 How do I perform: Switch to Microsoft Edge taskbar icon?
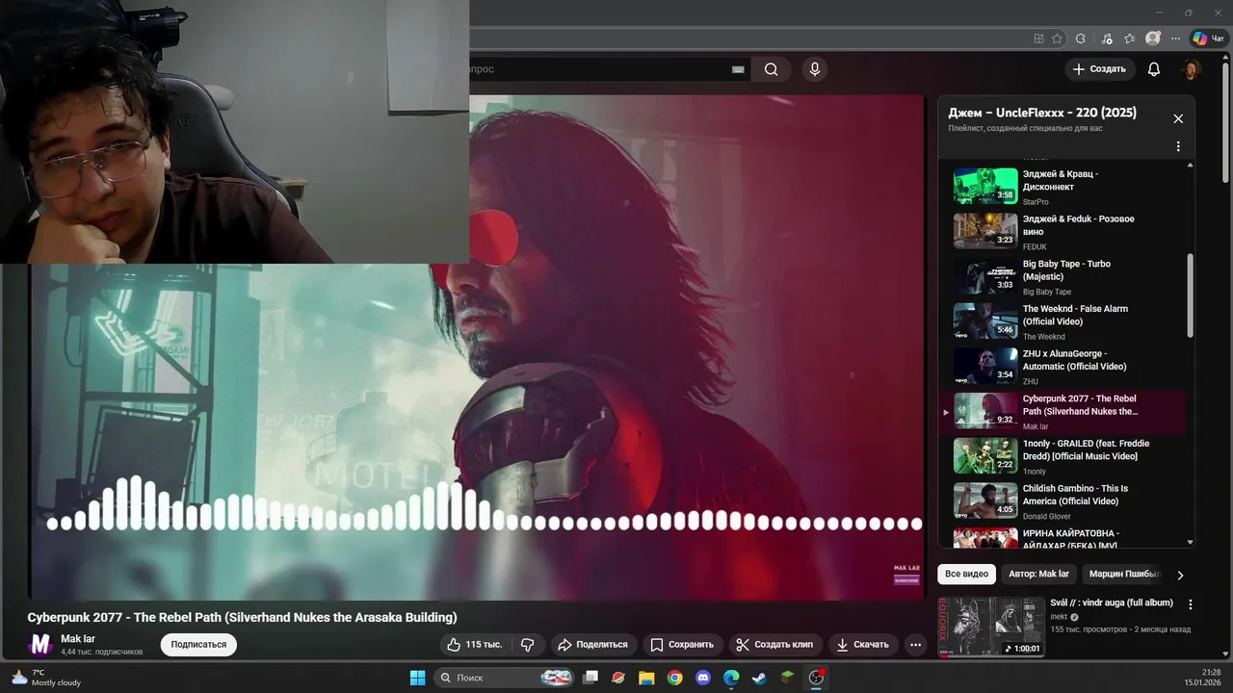click(x=731, y=678)
